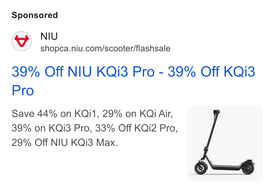Click the dash separator in the headline

click(161, 72)
